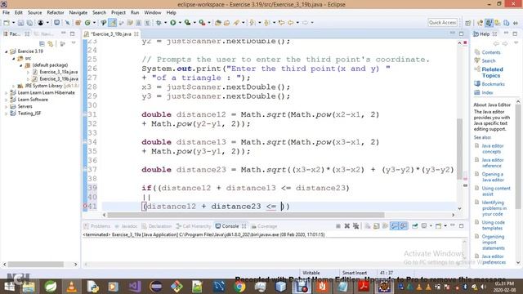Click the Bookmarks link in Help
Image resolution: width=523 pixels, height=294 pixels.
coord(493,84)
